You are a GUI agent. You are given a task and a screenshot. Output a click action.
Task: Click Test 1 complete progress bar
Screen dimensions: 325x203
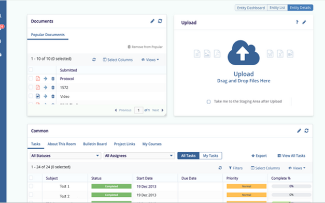[x=291, y=186]
